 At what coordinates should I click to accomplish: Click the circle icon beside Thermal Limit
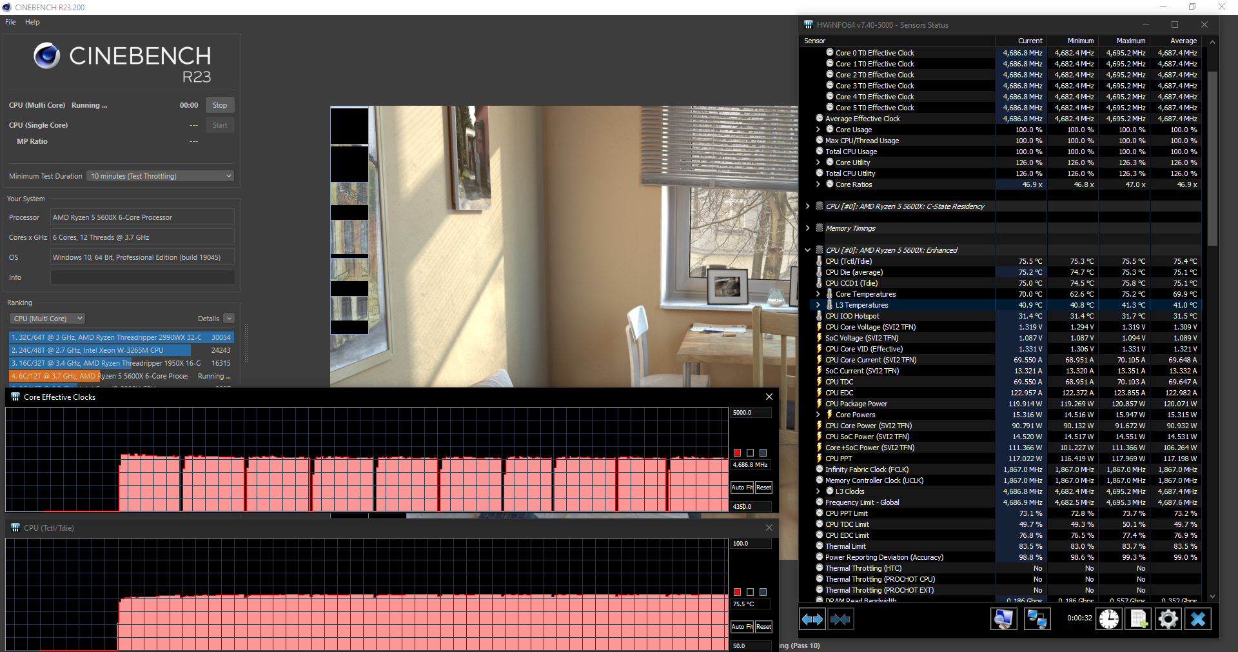(x=820, y=546)
